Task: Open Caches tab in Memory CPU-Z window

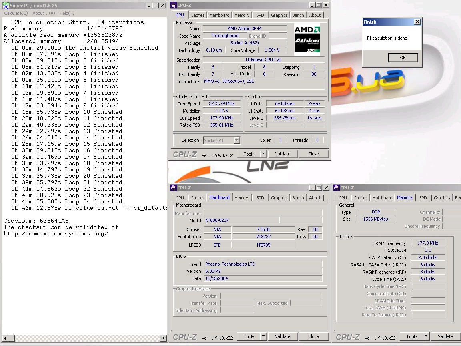Action: (360, 198)
